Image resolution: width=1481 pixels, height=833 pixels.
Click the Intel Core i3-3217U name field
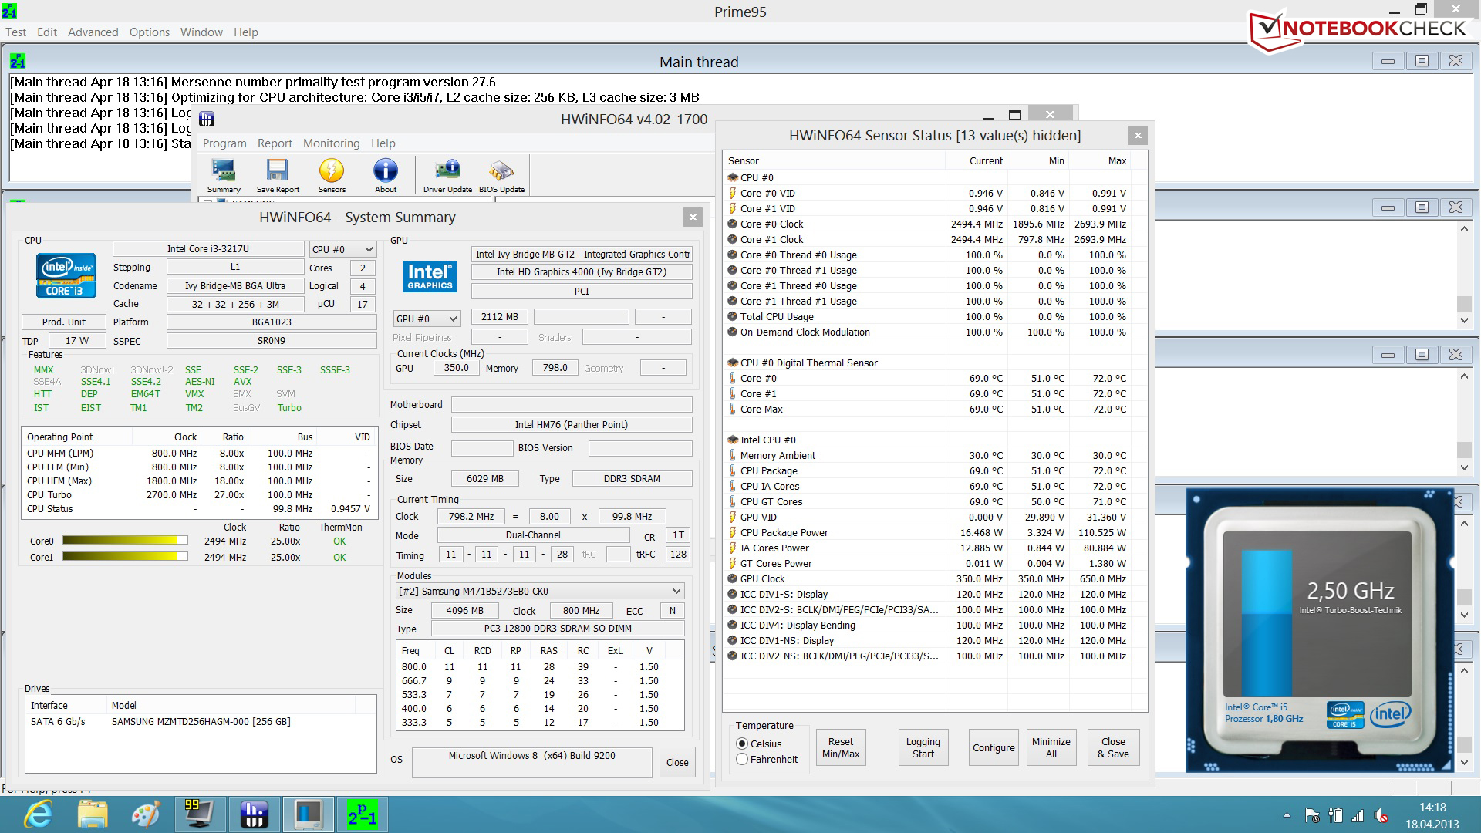(208, 248)
